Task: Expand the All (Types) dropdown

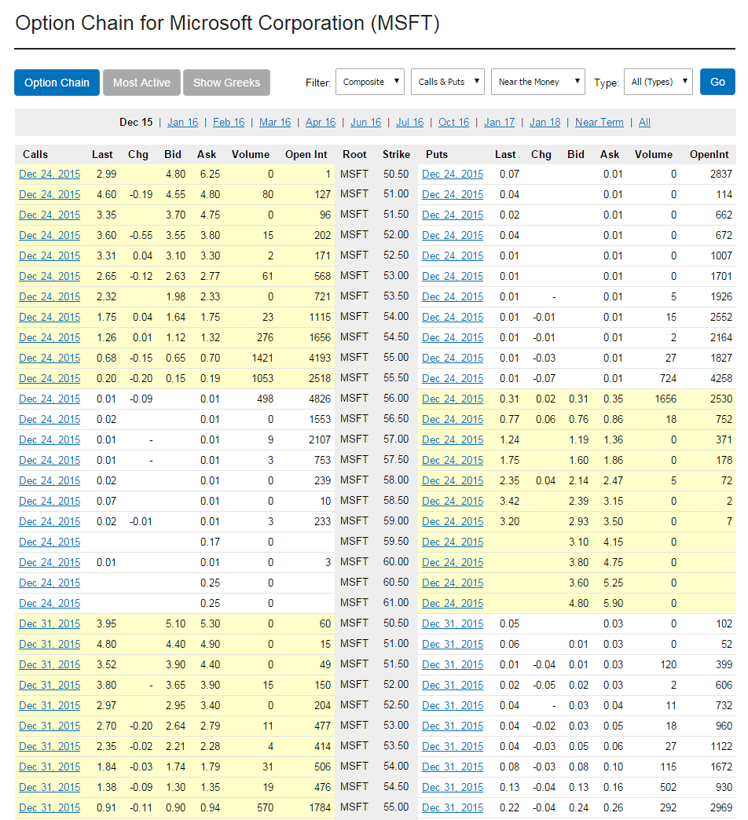Action: click(x=658, y=82)
